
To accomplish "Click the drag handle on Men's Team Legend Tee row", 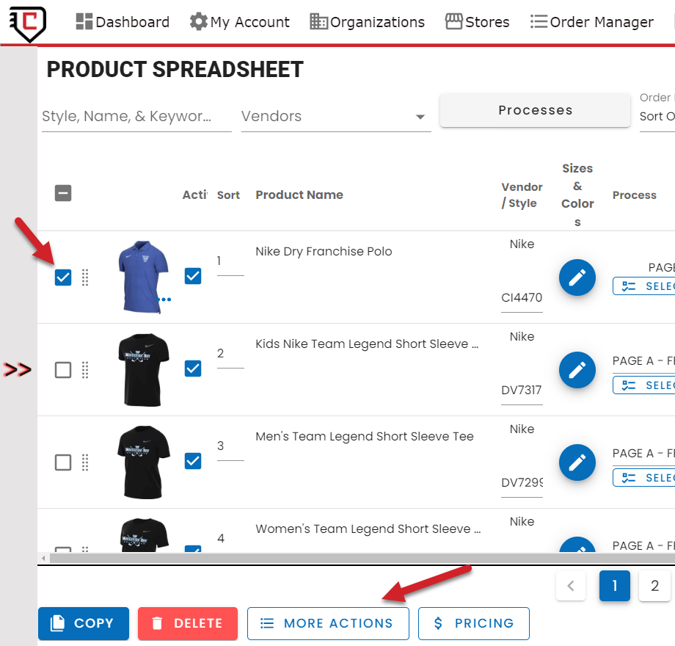I will click(85, 462).
